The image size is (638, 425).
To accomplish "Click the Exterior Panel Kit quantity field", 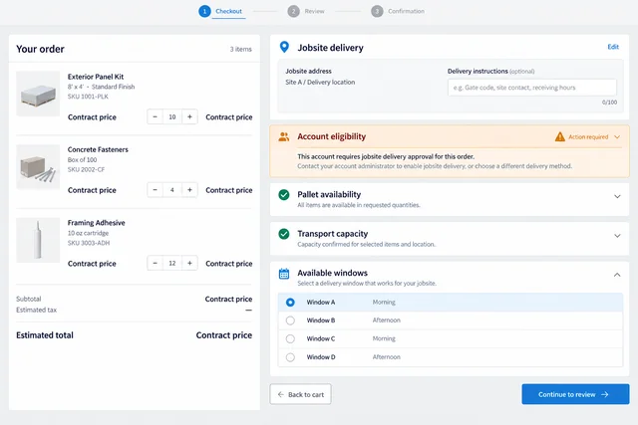I will (172, 117).
